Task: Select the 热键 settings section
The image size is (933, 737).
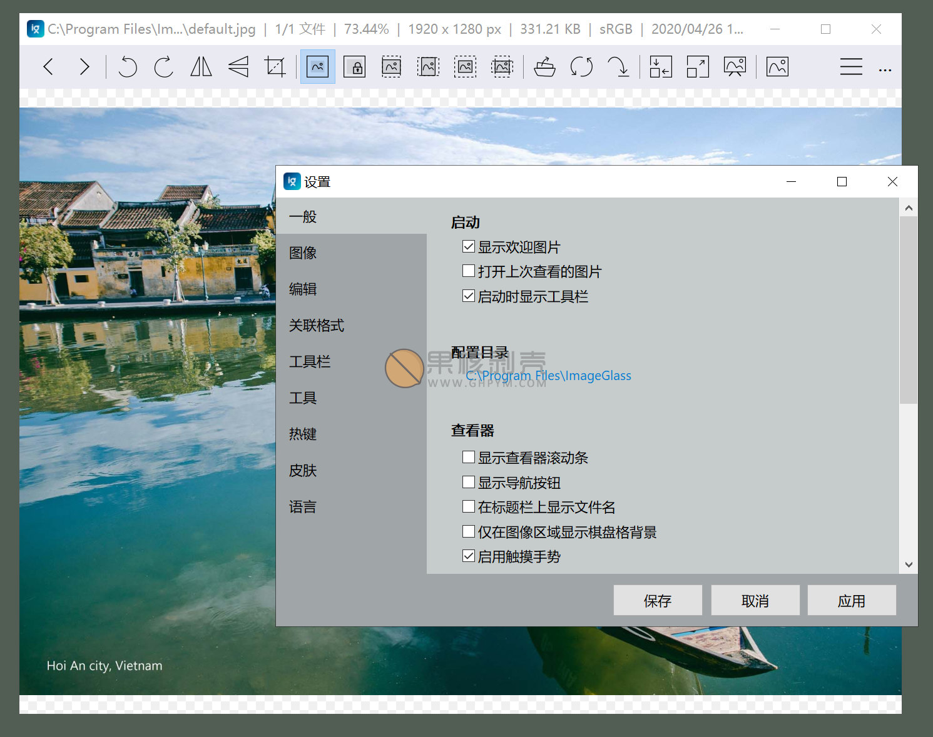Action: (x=303, y=434)
